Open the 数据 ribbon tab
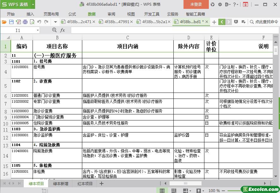This screenshot has width=280, height=193. (x=92, y=14)
